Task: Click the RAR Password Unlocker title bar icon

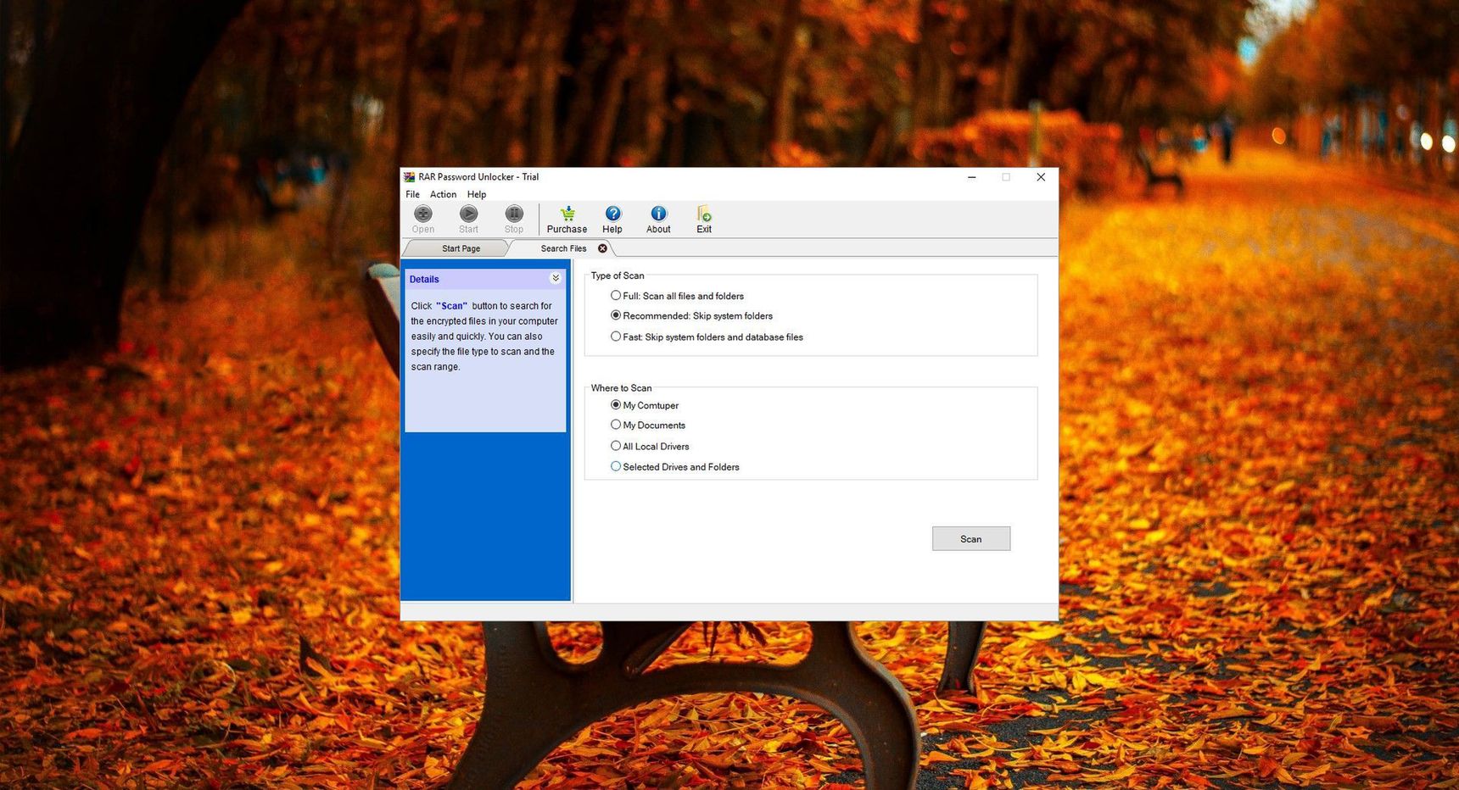Action: click(x=409, y=177)
